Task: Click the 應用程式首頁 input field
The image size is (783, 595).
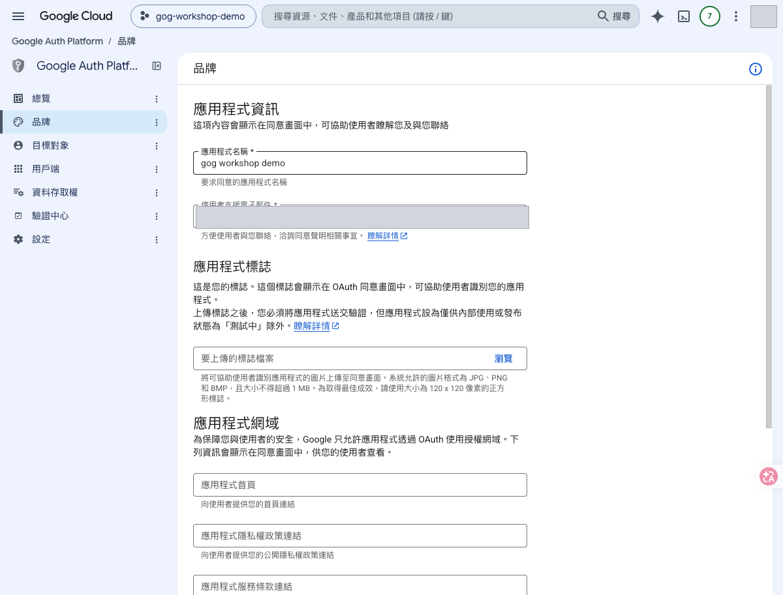Action: 360,485
